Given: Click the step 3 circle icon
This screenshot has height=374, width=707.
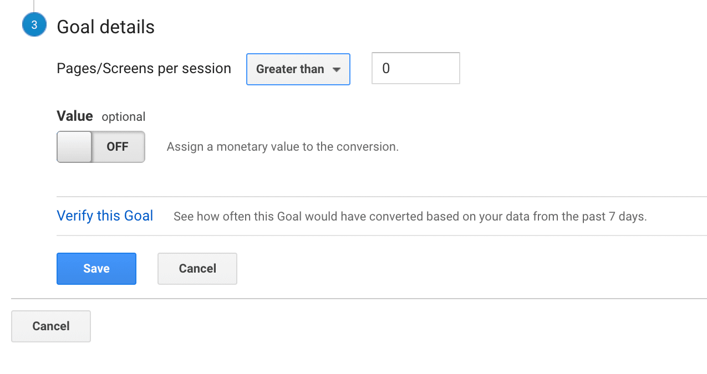Looking at the screenshot, I should (x=34, y=25).
